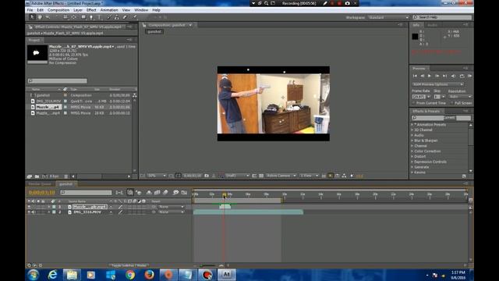Take a snapshot of composition viewer
This screenshot has height=281, width=499.
(207, 176)
